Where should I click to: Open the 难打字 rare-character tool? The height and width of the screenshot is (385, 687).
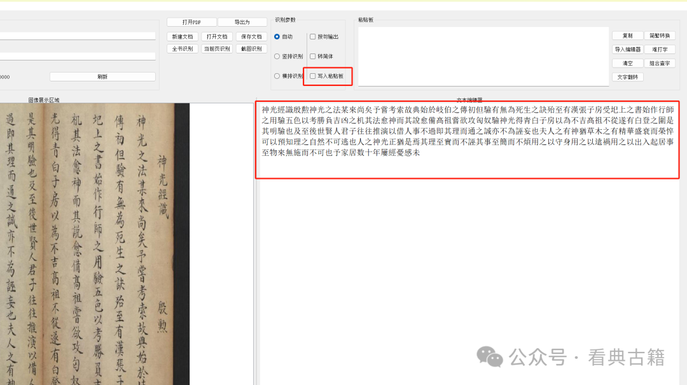660,49
